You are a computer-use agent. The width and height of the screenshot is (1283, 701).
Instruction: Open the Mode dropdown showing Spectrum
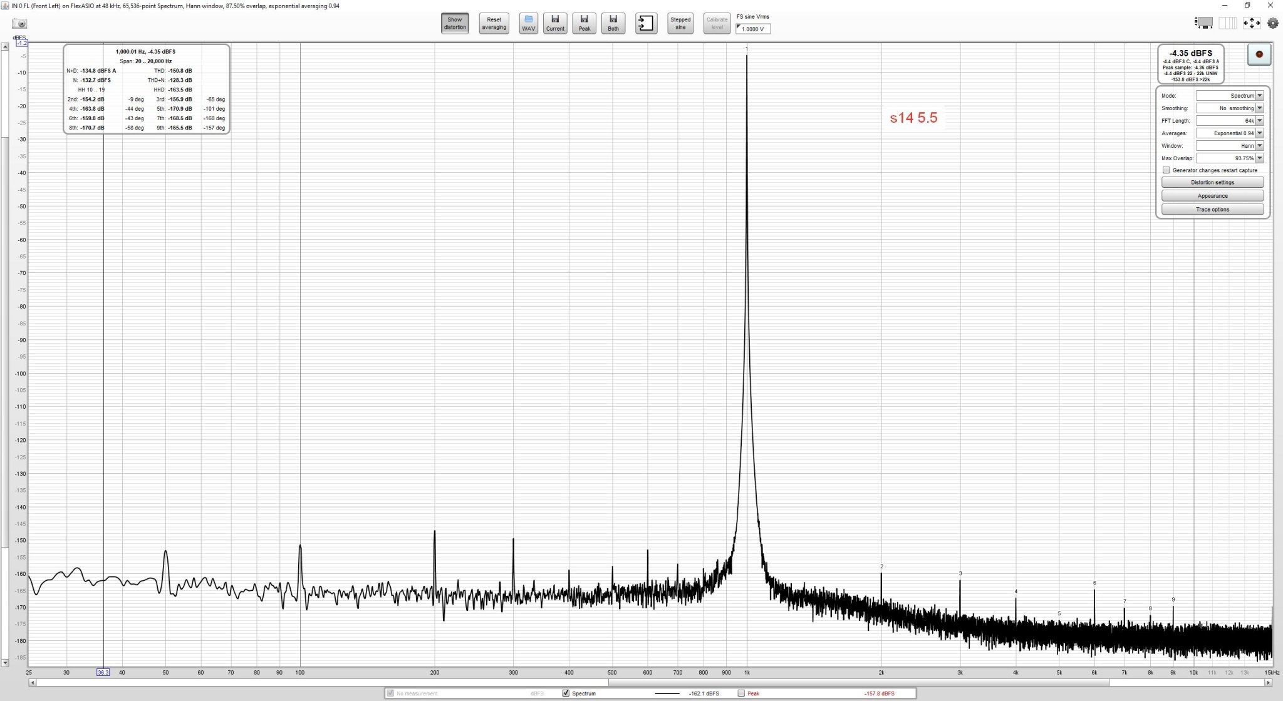point(1230,96)
